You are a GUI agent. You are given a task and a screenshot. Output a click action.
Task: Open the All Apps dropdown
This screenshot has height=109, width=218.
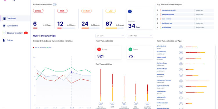click(x=110, y=36)
